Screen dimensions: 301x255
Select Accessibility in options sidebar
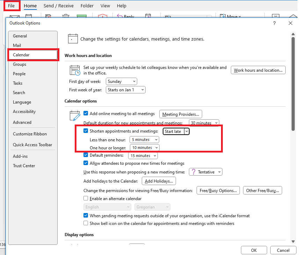point(33,112)
